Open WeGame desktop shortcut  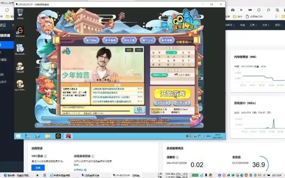coord(20,32)
